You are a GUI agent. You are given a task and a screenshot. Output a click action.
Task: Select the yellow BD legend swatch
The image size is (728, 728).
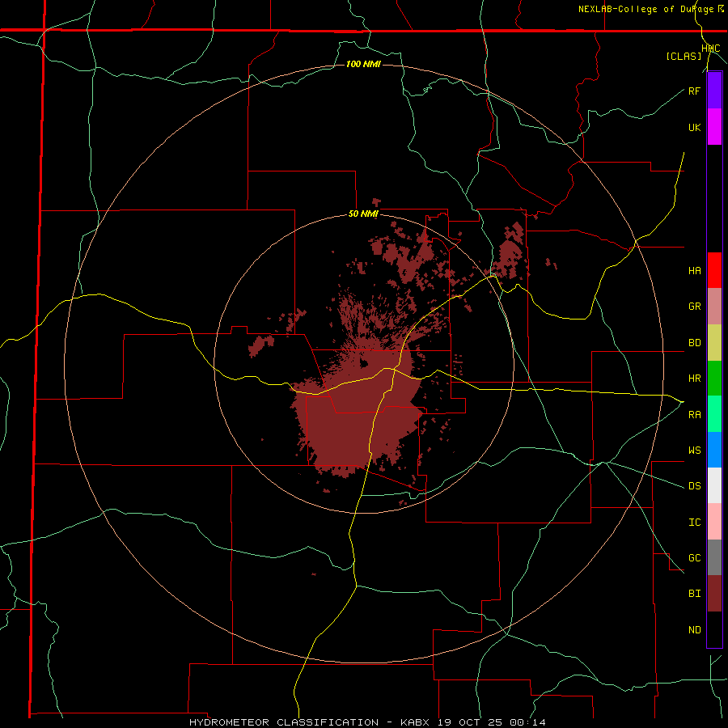[x=714, y=343]
